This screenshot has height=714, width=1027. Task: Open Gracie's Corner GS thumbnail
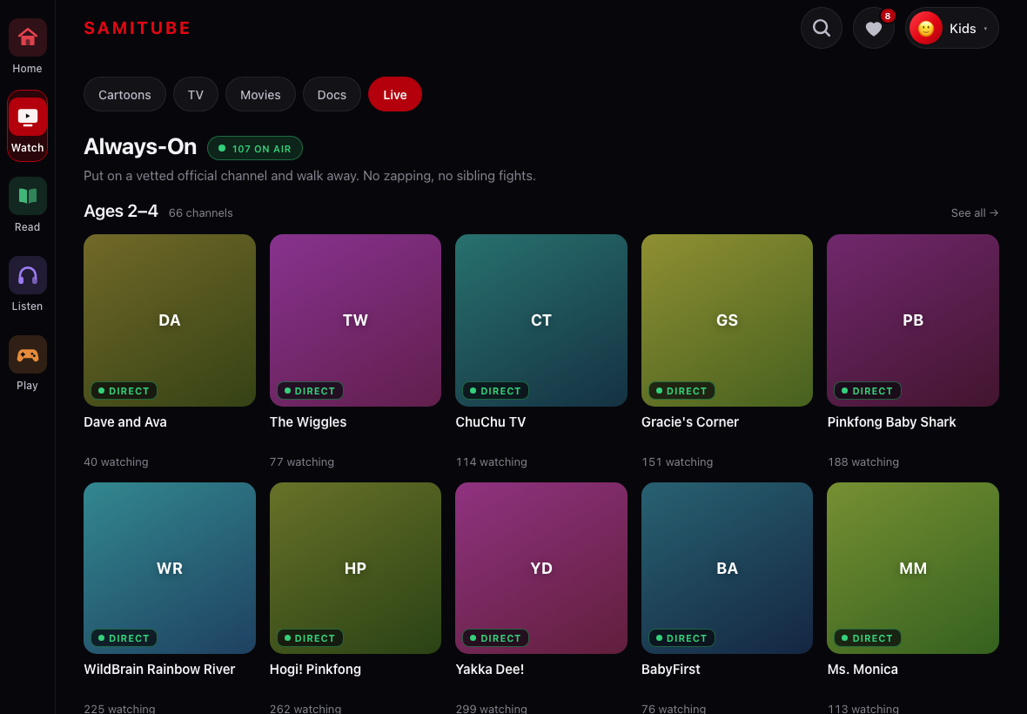point(727,320)
